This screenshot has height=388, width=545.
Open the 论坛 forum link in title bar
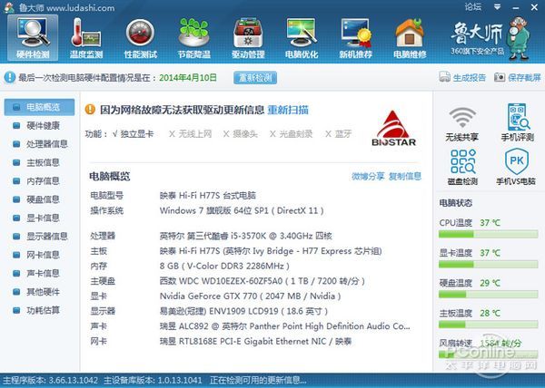pos(473,6)
